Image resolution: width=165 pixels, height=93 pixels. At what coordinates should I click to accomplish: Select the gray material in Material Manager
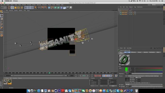pyautogui.click(x=5, y=82)
